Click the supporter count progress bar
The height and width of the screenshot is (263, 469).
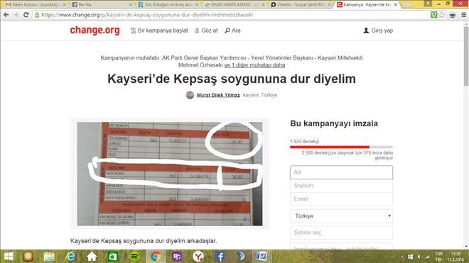point(341,147)
